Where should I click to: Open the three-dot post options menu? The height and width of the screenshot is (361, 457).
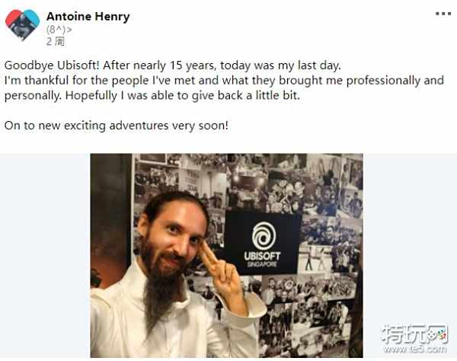coord(443,14)
